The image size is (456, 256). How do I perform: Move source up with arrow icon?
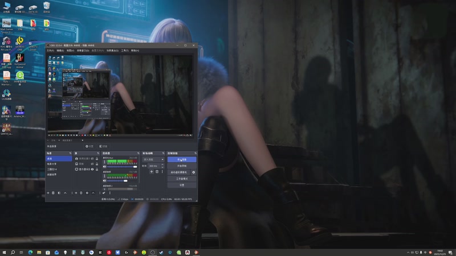coord(93,193)
